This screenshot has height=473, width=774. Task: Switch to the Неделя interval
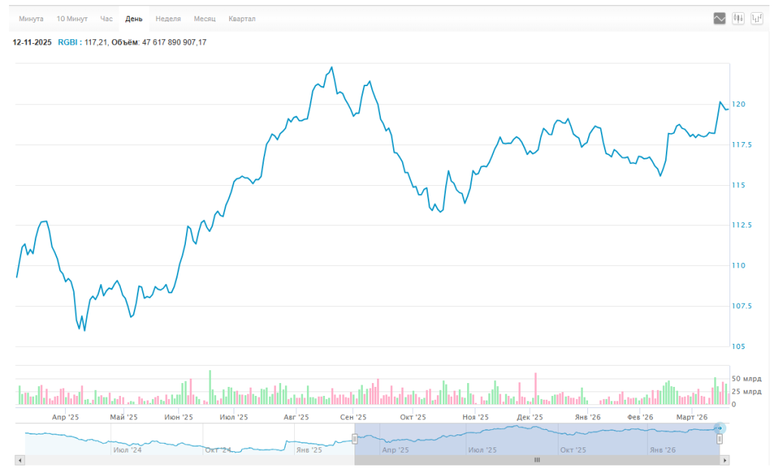pyautogui.click(x=168, y=18)
